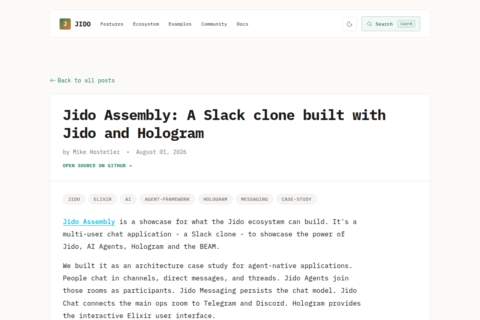This screenshot has width=480, height=320.
Task: Select the JIDO tag
Action: pos(74,199)
